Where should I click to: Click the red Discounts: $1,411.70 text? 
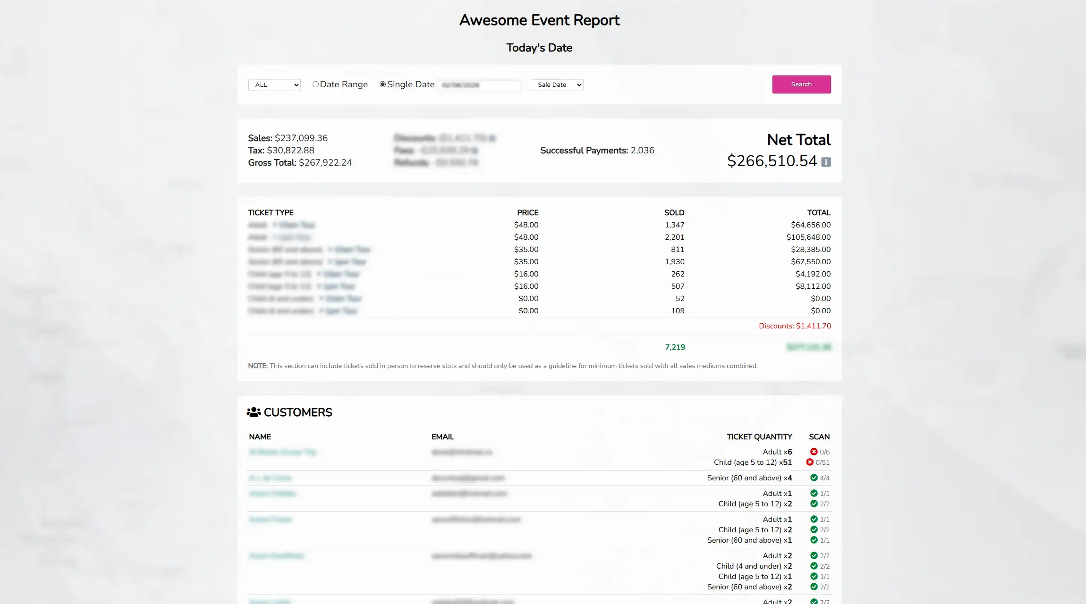coord(795,326)
